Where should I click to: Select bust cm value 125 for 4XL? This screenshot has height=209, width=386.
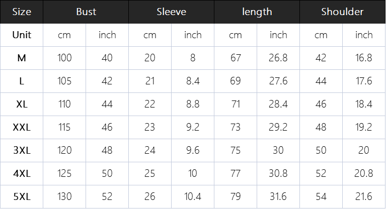tap(64, 173)
